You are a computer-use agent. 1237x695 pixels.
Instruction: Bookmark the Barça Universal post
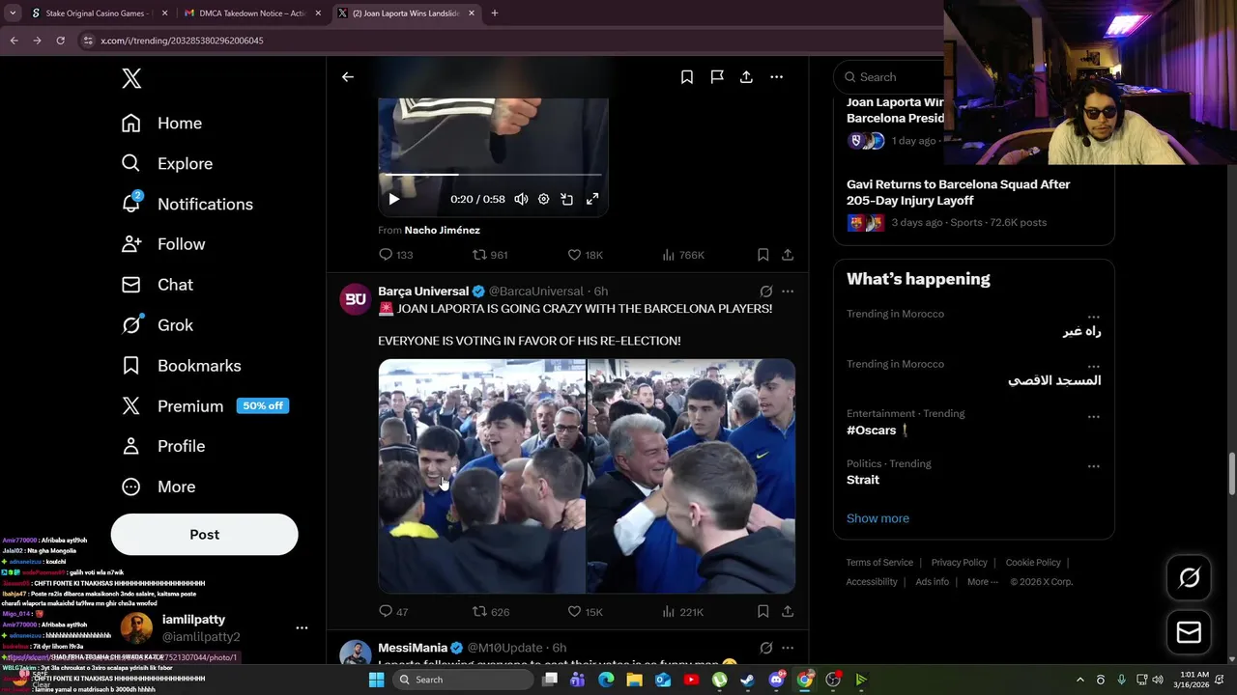point(762,612)
